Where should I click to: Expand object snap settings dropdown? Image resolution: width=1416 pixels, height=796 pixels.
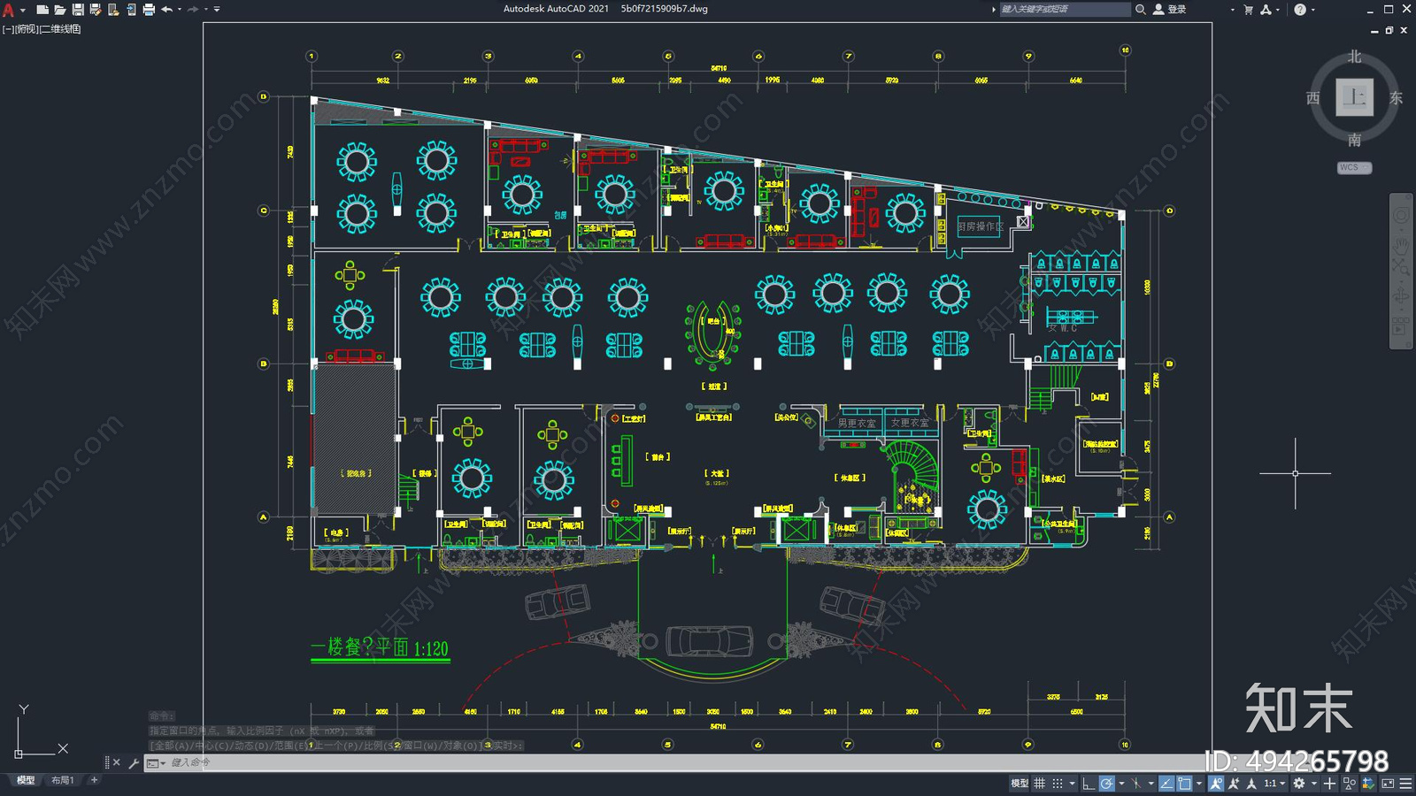point(1199,784)
